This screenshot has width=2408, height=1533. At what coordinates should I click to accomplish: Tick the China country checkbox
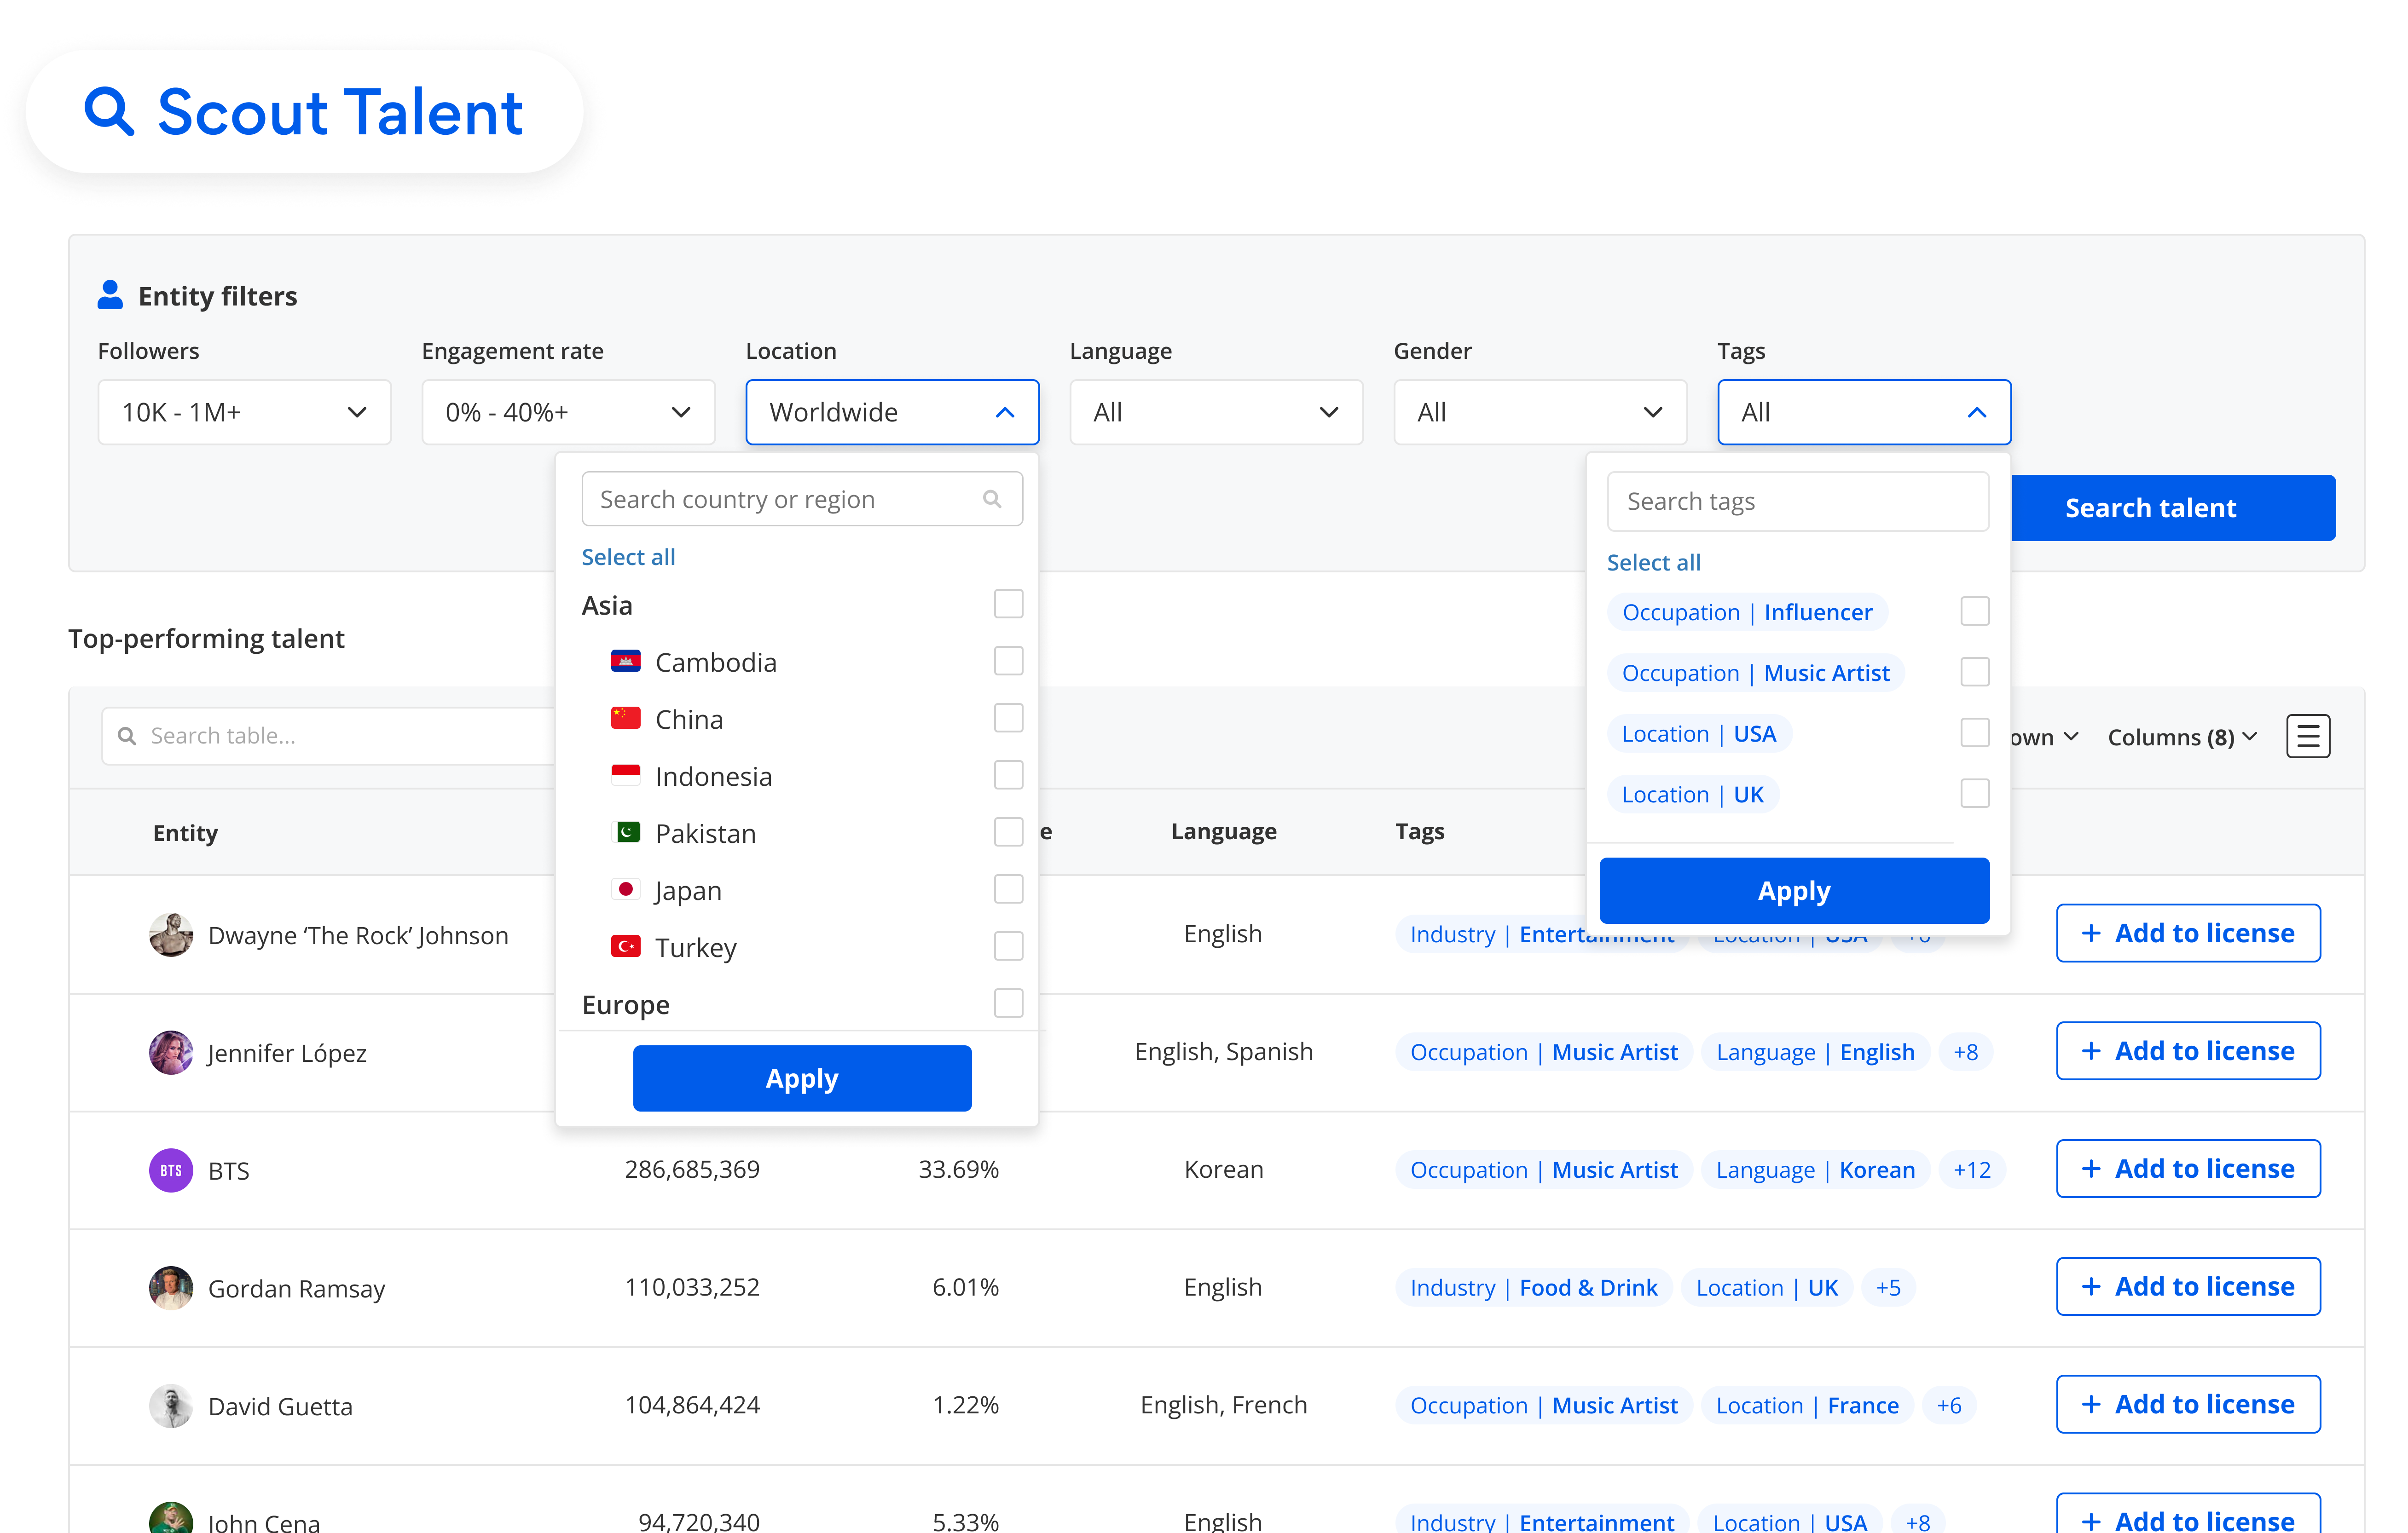point(1008,718)
